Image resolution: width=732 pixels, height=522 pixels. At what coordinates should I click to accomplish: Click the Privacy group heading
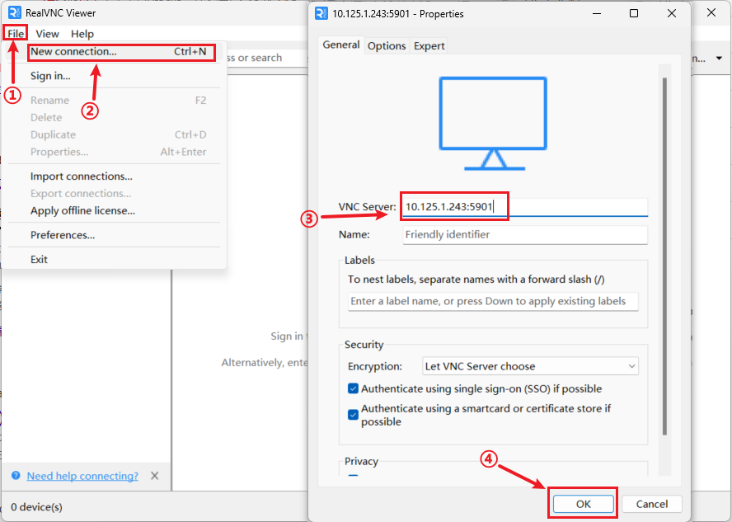tap(361, 461)
